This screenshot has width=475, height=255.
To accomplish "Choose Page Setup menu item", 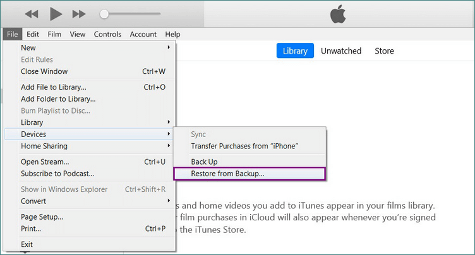I will pyautogui.click(x=89, y=217).
